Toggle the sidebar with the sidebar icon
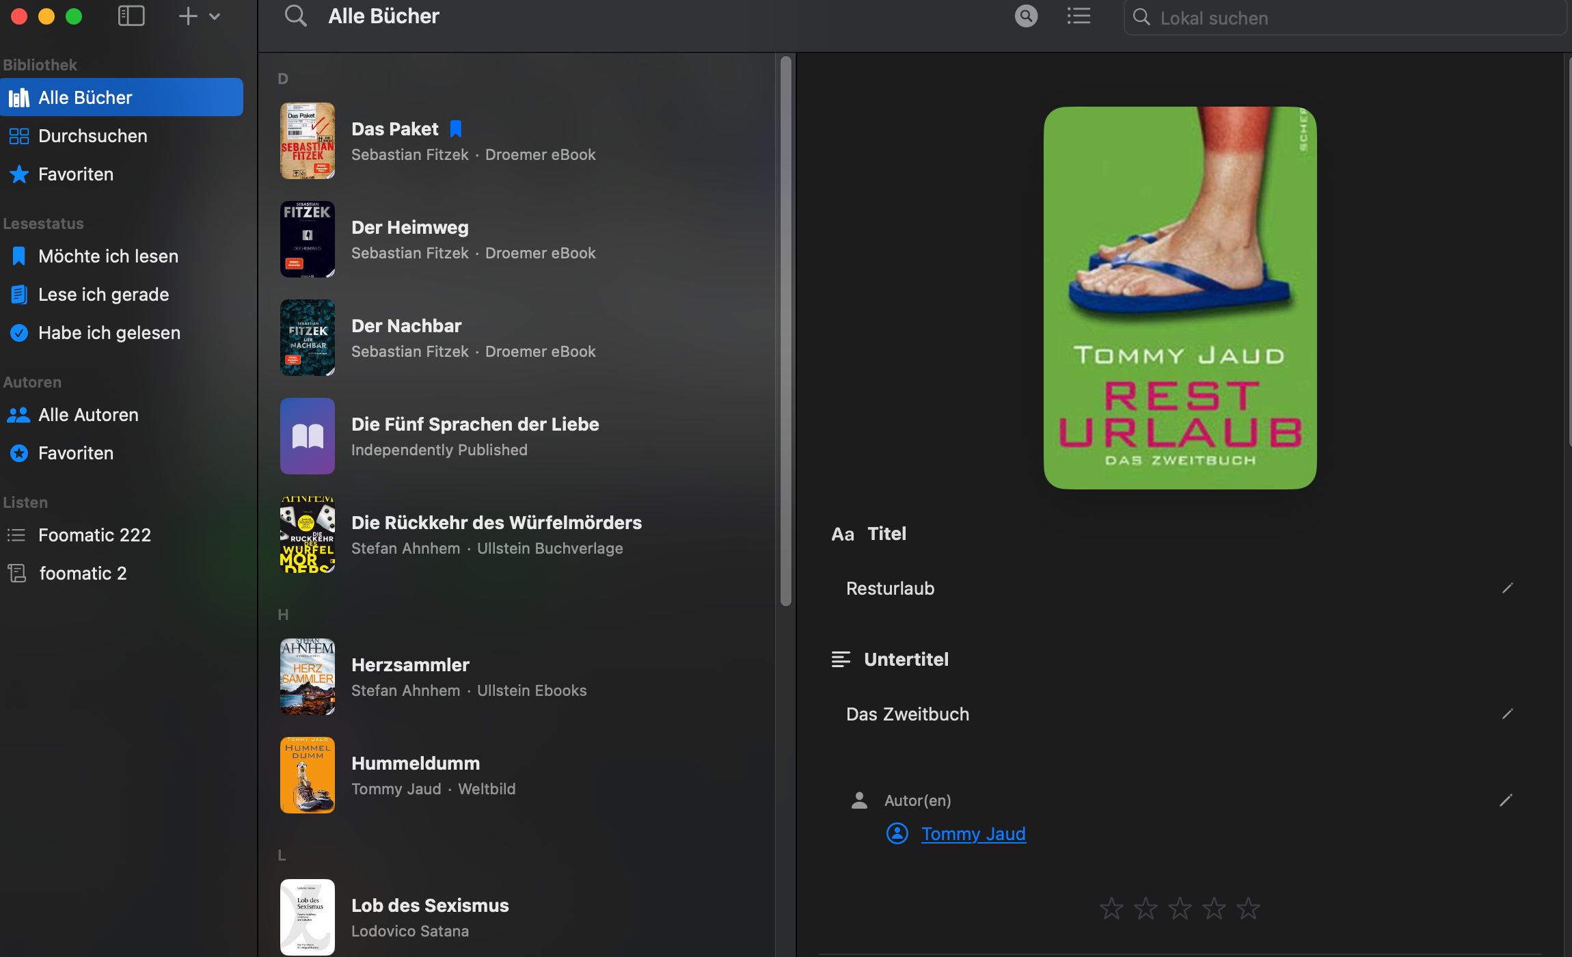 tap(131, 16)
